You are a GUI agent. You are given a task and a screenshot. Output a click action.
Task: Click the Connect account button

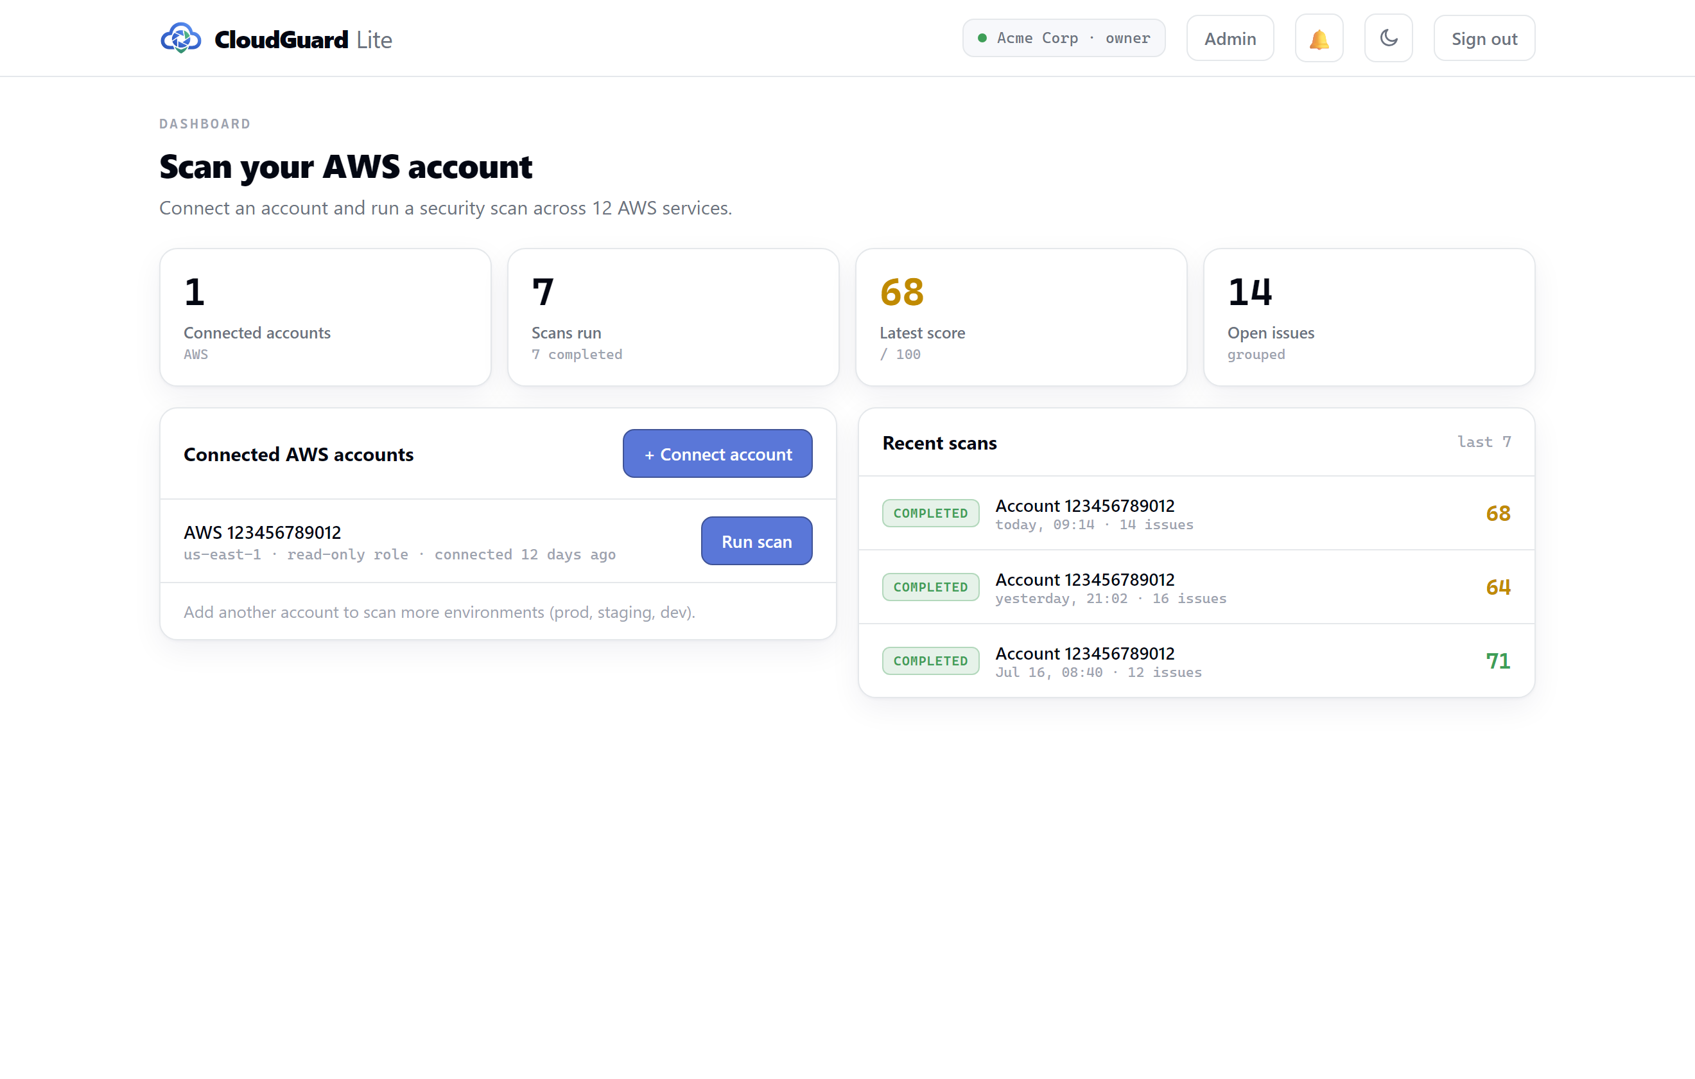pyautogui.click(x=717, y=453)
